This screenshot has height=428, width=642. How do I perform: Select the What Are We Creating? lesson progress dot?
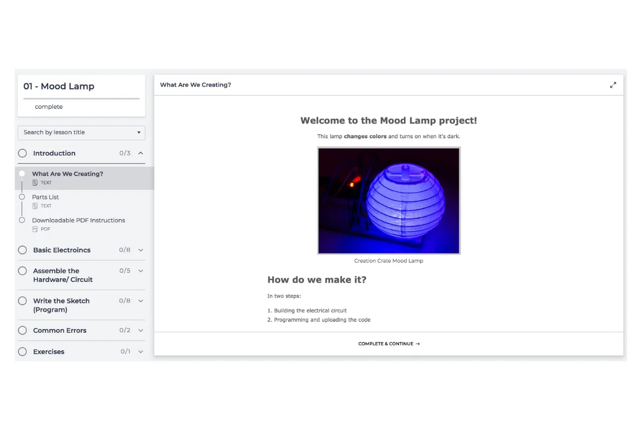pyautogui.click(x=22, y=173)
